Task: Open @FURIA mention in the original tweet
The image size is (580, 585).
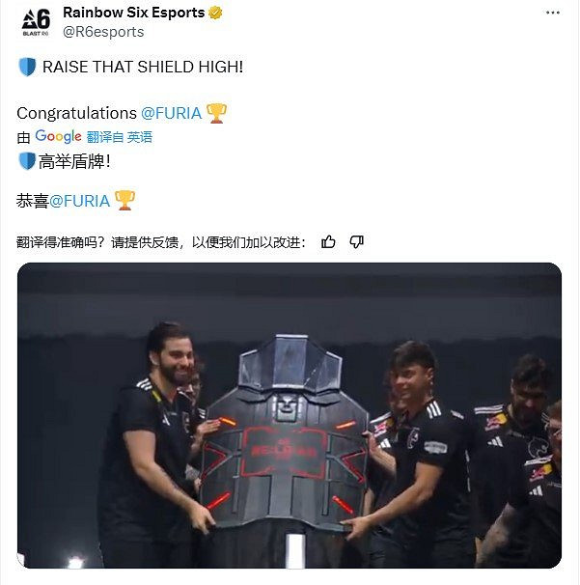Action: (x=172, y=113)
